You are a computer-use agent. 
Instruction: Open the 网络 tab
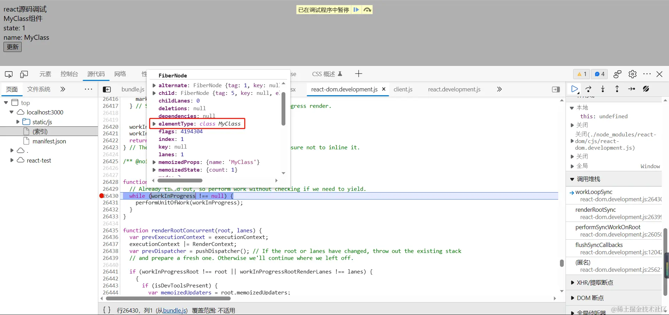click(x=120, y=74)
